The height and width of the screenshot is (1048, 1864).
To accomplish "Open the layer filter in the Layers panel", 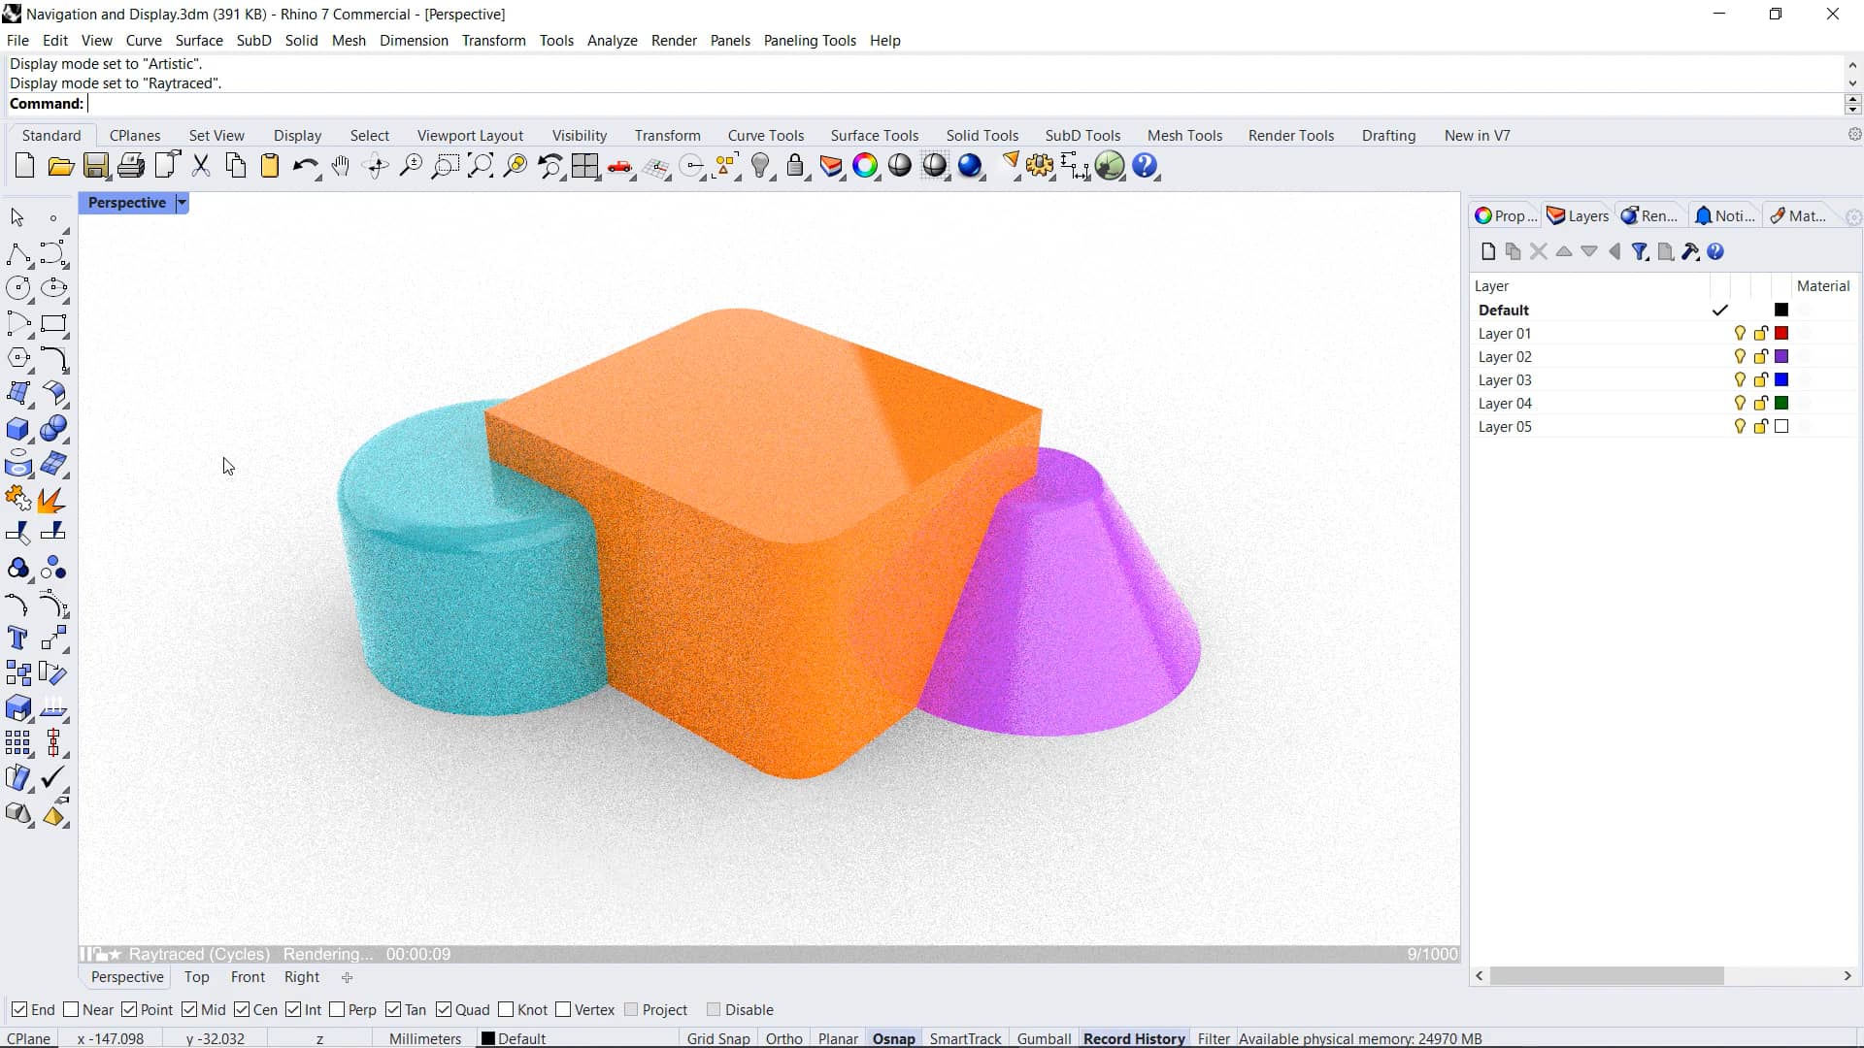I will [1641, 251].
